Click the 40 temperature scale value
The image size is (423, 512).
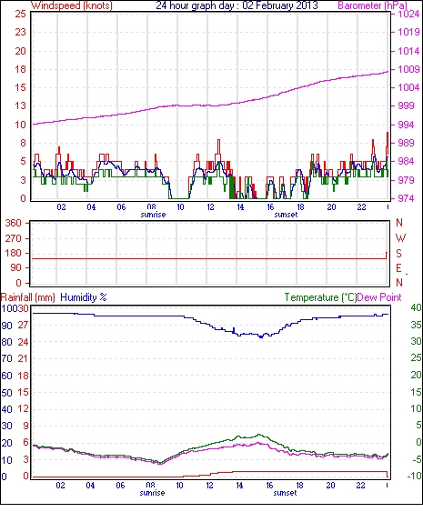point(416,307)
